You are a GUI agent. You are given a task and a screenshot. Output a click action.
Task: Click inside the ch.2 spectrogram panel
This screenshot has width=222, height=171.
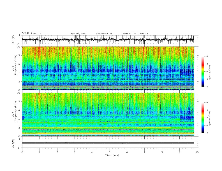coord(108,115)
